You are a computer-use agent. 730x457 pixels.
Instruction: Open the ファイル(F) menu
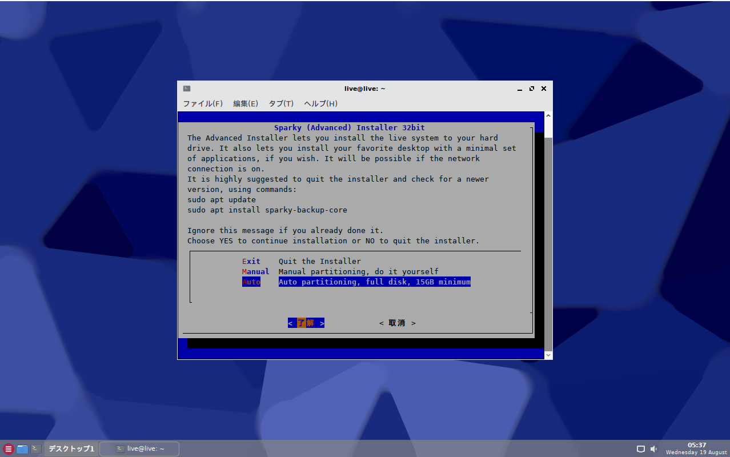tap(202, 103)
